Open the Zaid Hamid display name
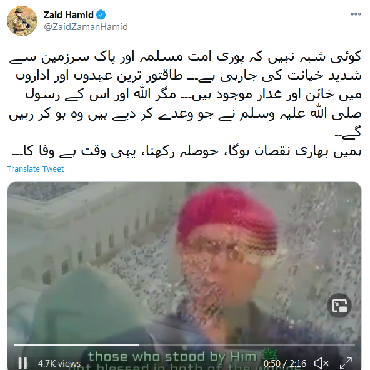Screen dimensions: 370x370 pos(68,15)
